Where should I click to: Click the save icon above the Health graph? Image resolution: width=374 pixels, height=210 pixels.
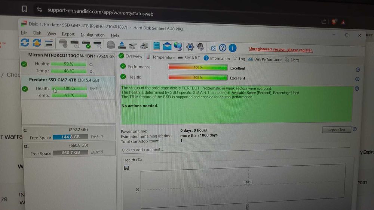pos(126,168)
